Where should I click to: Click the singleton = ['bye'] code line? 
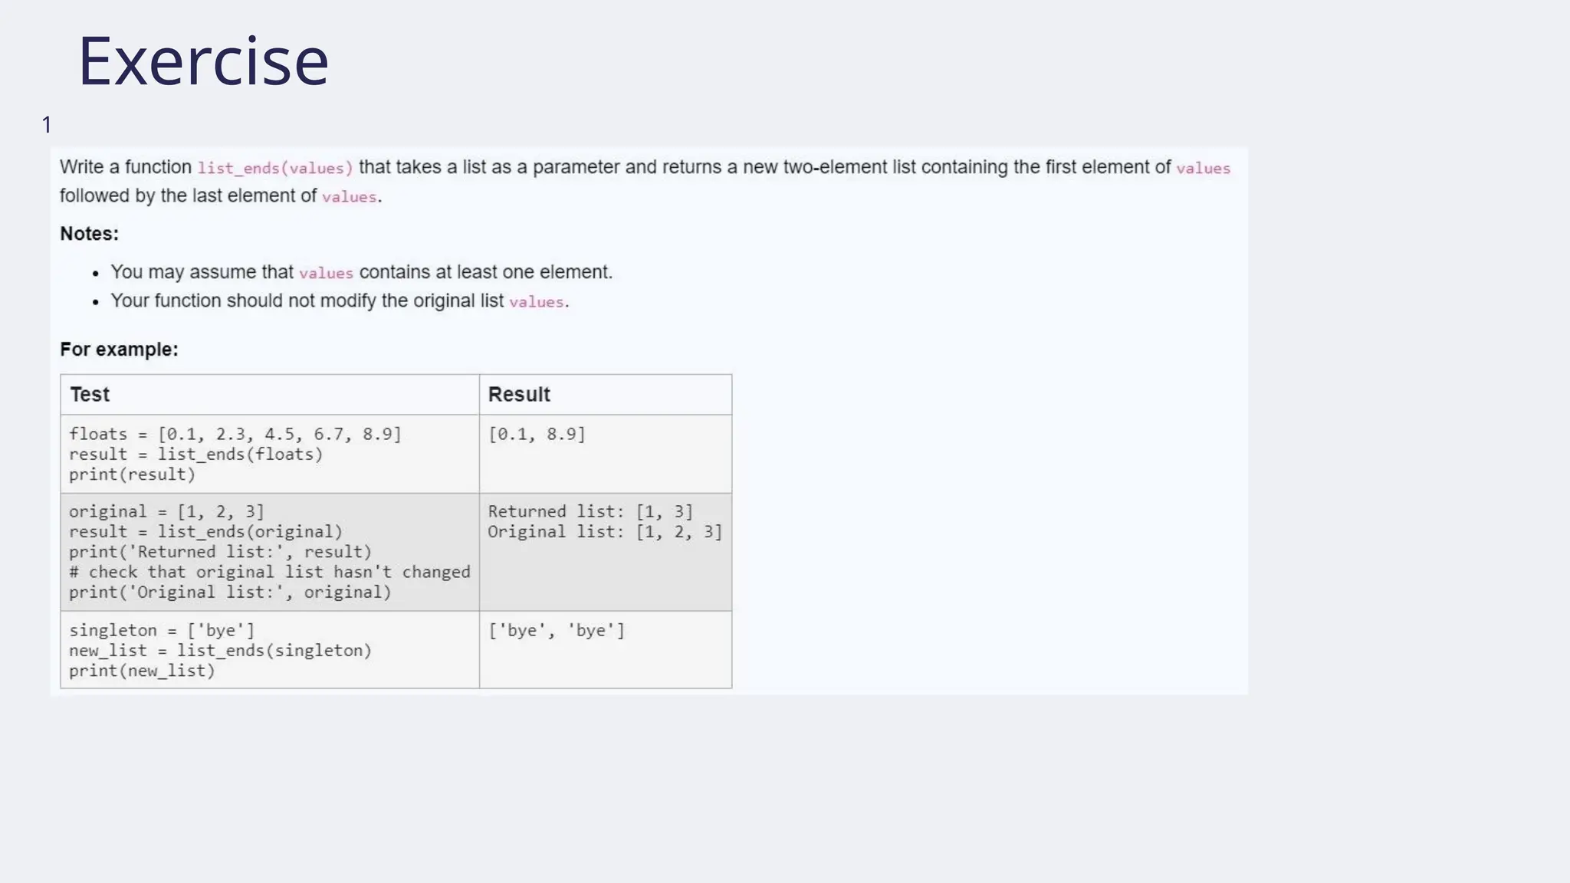161,631
